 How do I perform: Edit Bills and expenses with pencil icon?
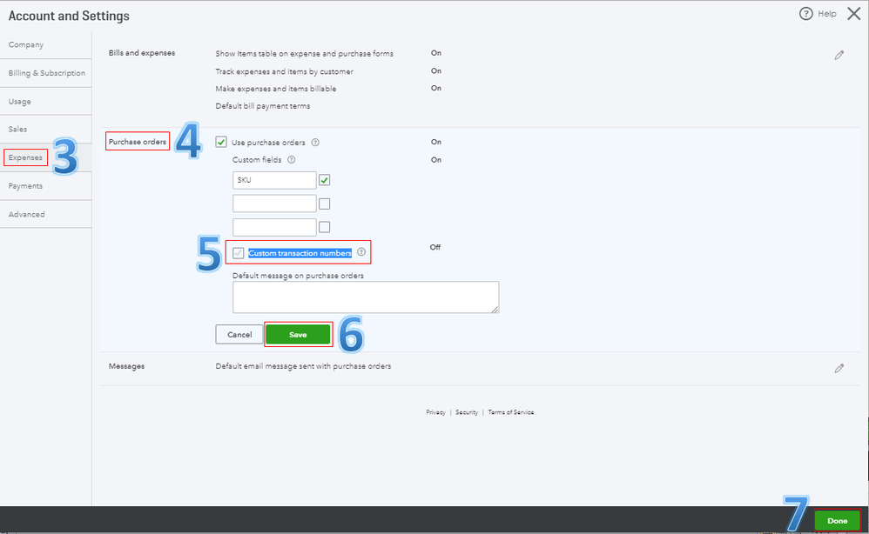[x=839, y=55]
